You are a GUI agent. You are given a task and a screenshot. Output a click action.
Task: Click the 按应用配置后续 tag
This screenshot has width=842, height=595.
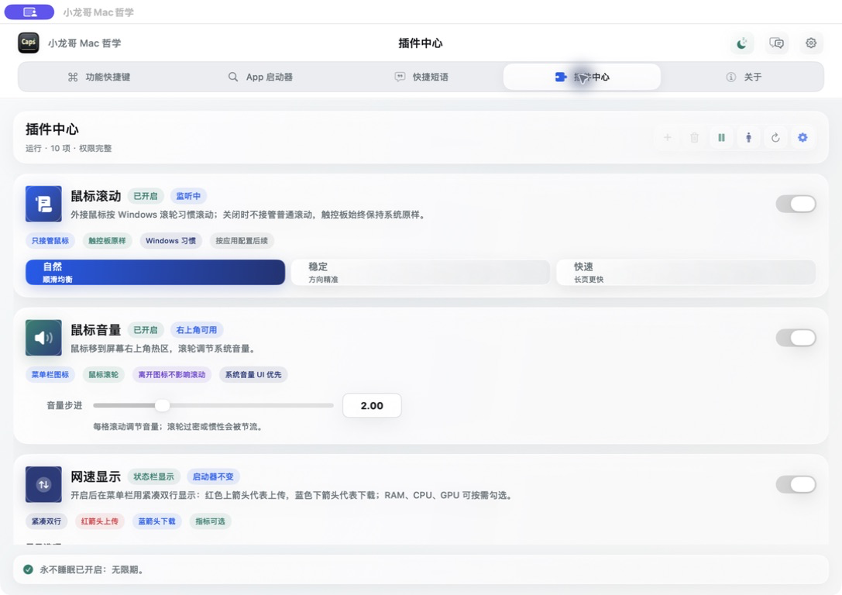[242, 241]
